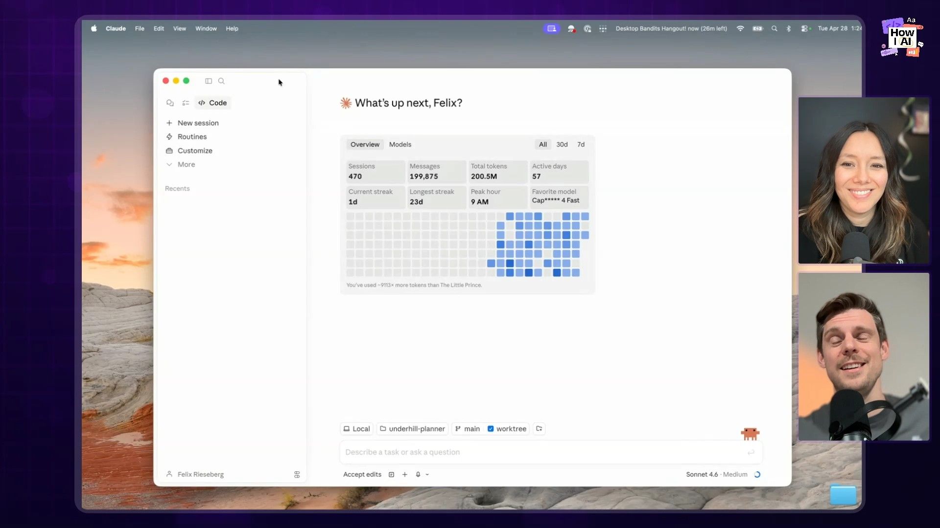Uncheck the worktree checkbox
The width and height of the screenshot is (940, 528).
point(491,429)
